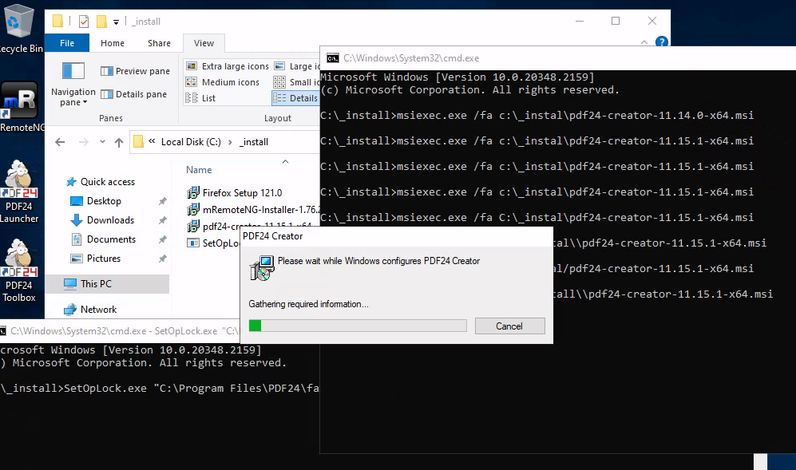Click the PDF24 Creator progress bar
Viewport: 796px width, 470px height.
coord(358,326)
